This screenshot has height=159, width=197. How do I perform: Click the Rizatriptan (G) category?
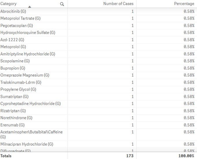tap(13, 111)
